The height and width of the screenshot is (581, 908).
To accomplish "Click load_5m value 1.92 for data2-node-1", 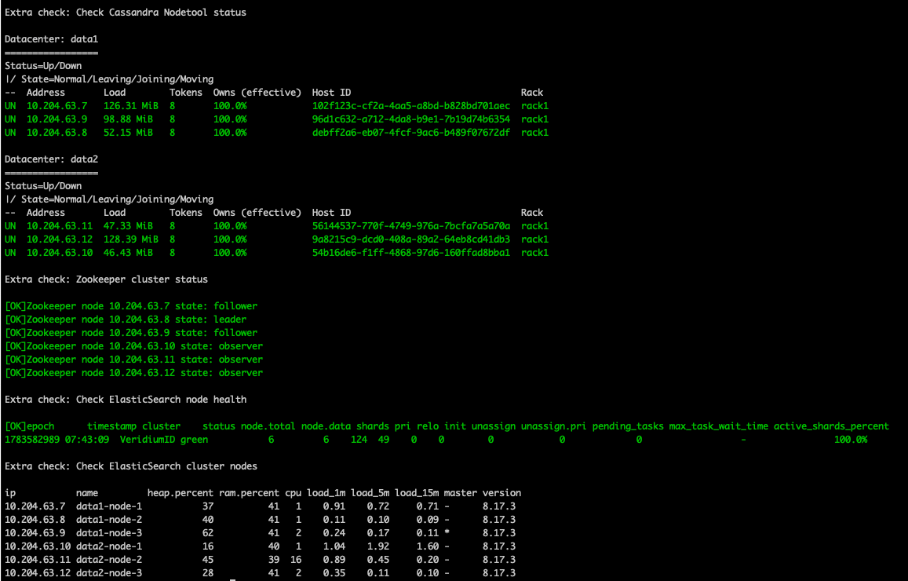I will [x=378, y=546].
